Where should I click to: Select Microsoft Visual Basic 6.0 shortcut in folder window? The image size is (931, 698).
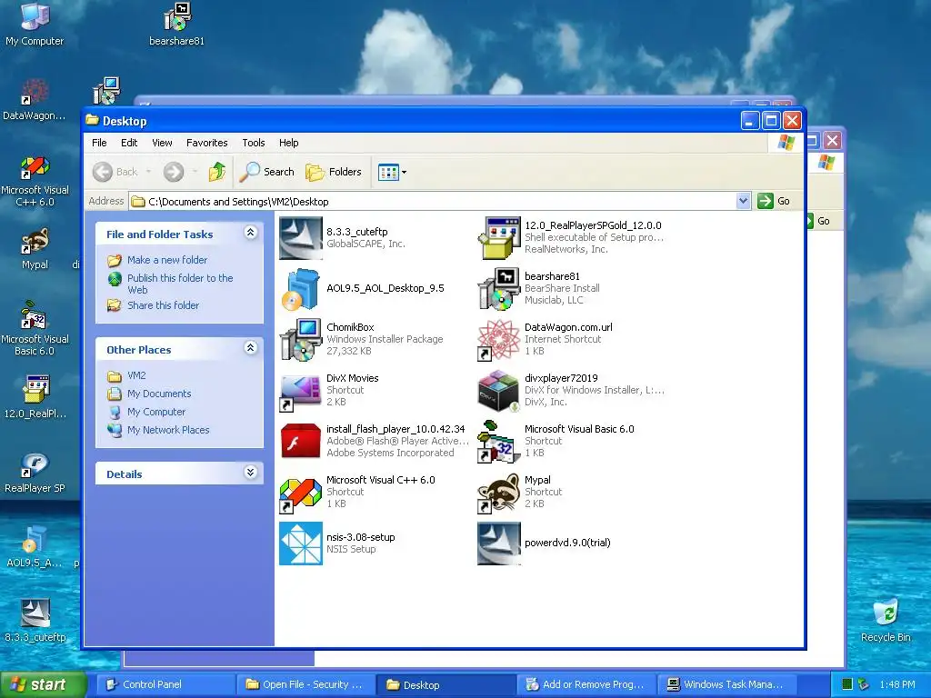[x=499, y=441]
